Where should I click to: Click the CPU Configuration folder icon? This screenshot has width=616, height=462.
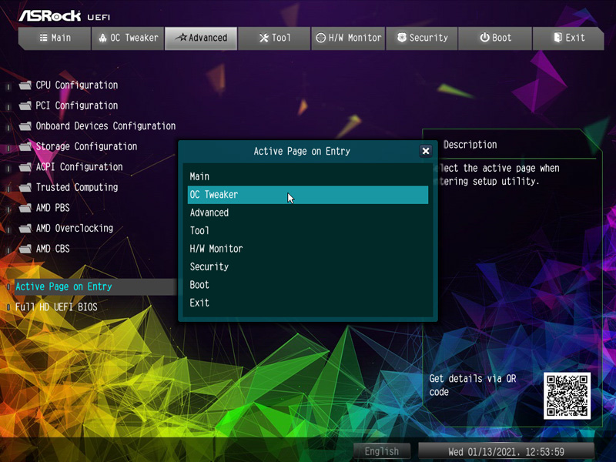click(25, 85)
